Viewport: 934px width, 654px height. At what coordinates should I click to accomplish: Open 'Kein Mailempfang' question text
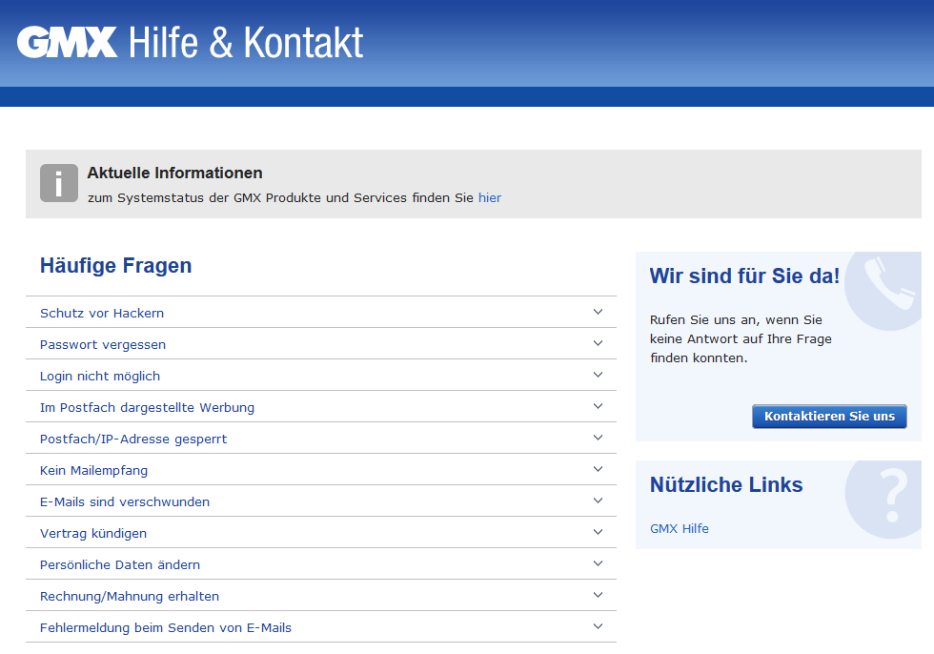point(93,471)
